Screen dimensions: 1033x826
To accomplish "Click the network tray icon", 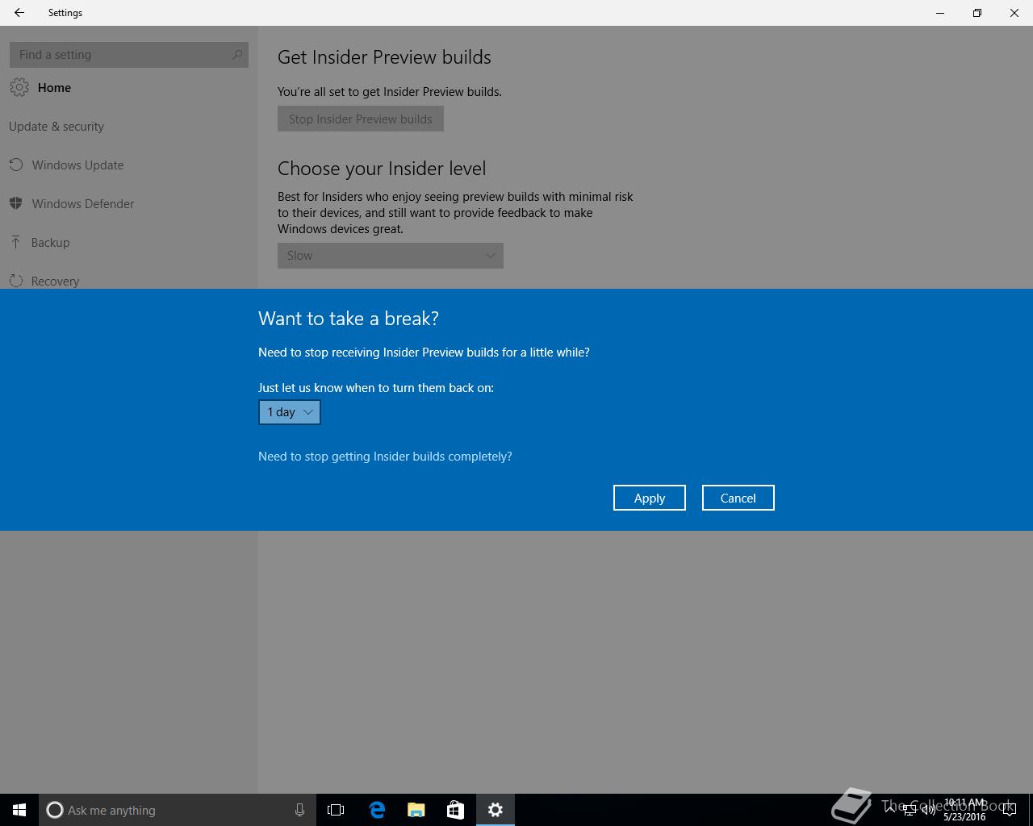I will click(910, 810).
